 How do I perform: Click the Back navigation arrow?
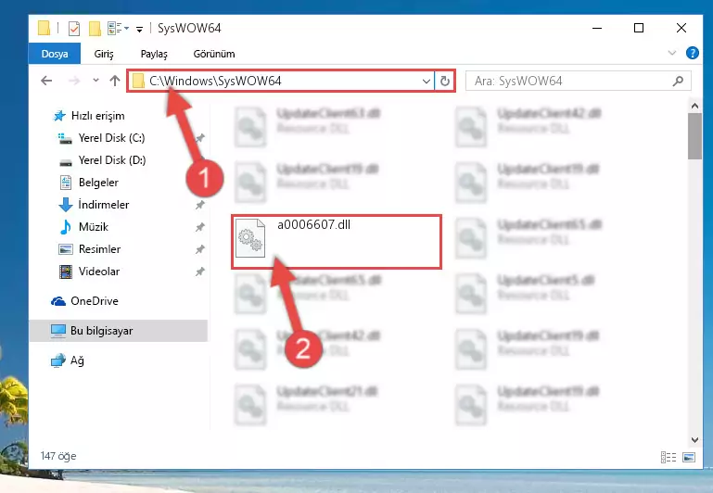coord(46,81)
